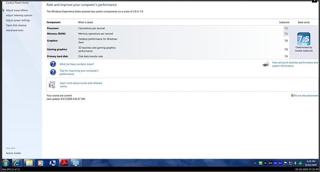
Task: Click the Graphics subscore 7.8
Action: tap(286, 41)
